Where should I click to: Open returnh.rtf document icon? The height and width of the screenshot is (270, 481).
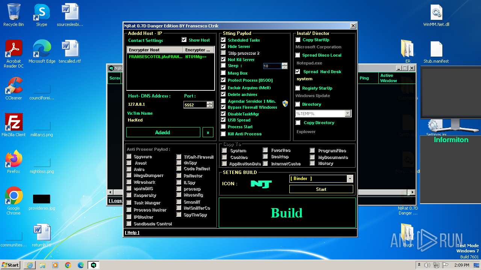point(42,235)
